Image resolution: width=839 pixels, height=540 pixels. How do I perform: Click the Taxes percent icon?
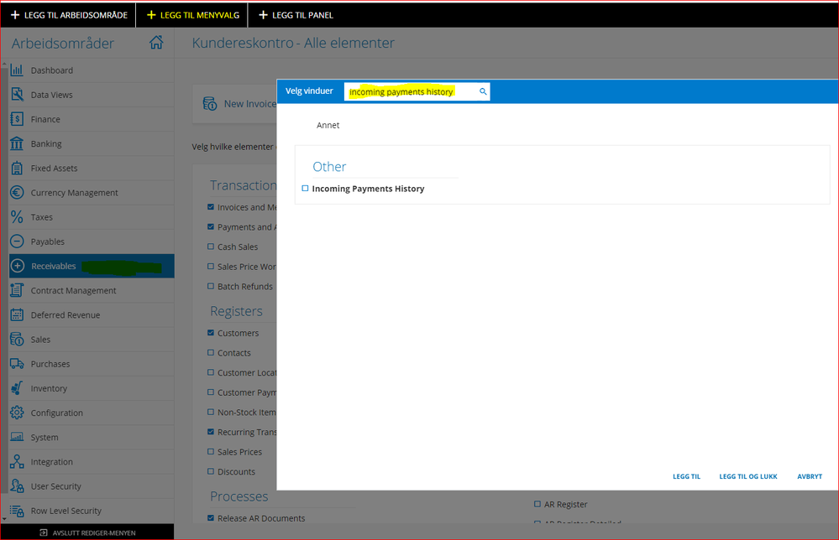pos(17,217)
